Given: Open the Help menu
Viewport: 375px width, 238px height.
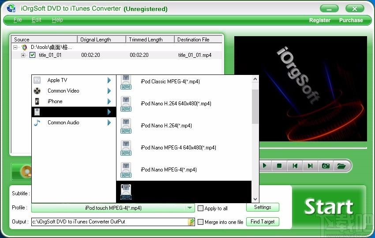Looking at the screenshot, I should (x=57, y=20).
